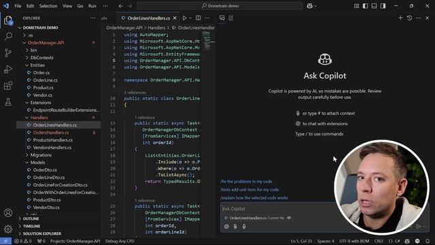Open the Source Control view
The width and height of the screenshot is (435, 245).
[8, 53]
